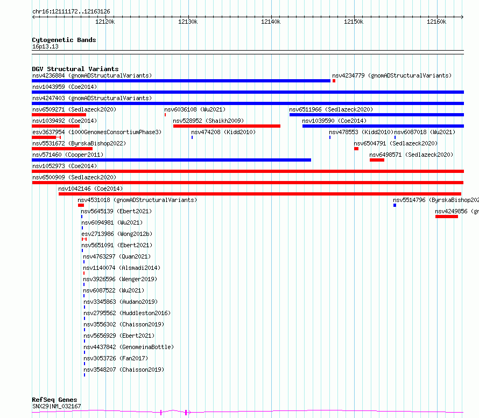479x418 pixels.
Task: Open nsv4531018 gnomADStructuralVariants entry
Action: click(137, 200)
